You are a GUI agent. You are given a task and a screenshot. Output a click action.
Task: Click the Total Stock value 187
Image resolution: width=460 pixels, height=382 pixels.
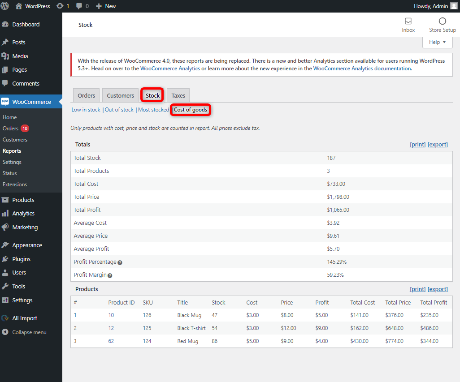pyautogui.click(x=331, y=158)
